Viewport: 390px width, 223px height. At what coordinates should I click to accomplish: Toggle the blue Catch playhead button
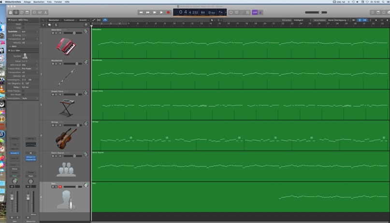pos(105,20)
